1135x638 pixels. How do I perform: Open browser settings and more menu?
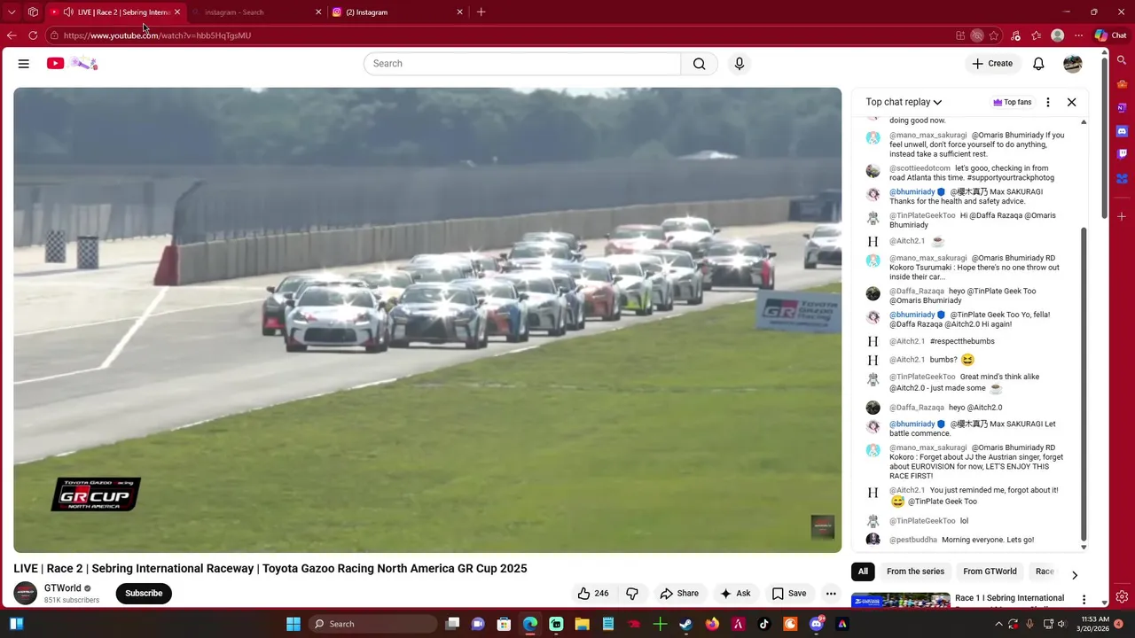[1078, 35]
